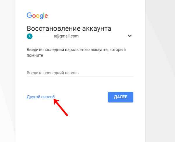Click the underline beneath the password field
This screenshot has width=175, height=142.
(80, 77)
